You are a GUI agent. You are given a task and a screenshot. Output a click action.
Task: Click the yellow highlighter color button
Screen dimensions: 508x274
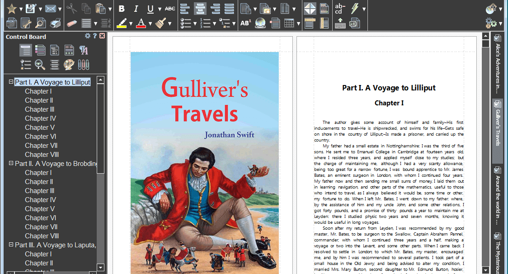point(122,23)
